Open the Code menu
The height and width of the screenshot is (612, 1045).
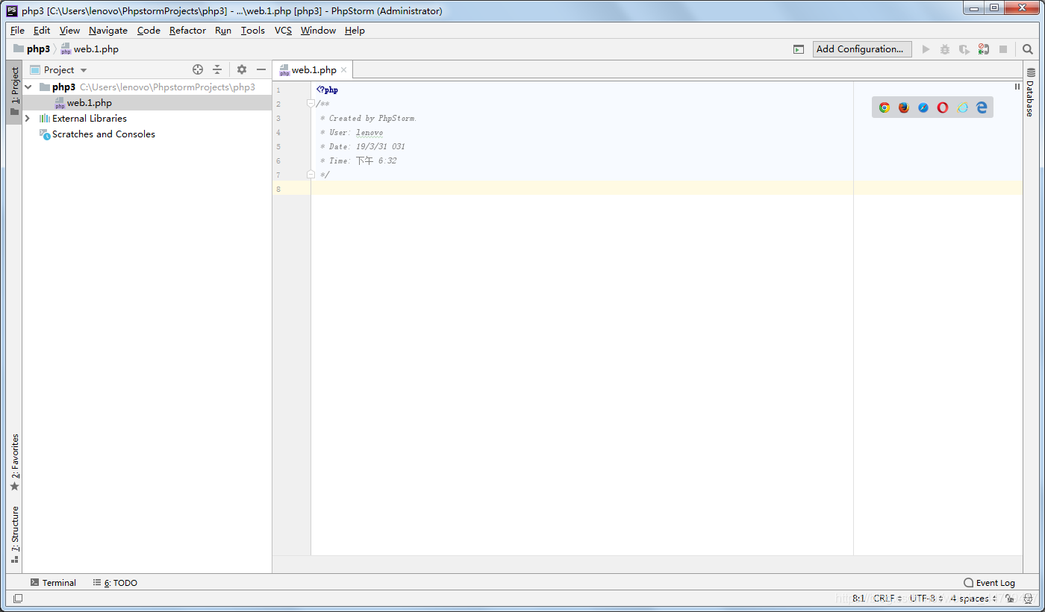coord(149,31)
